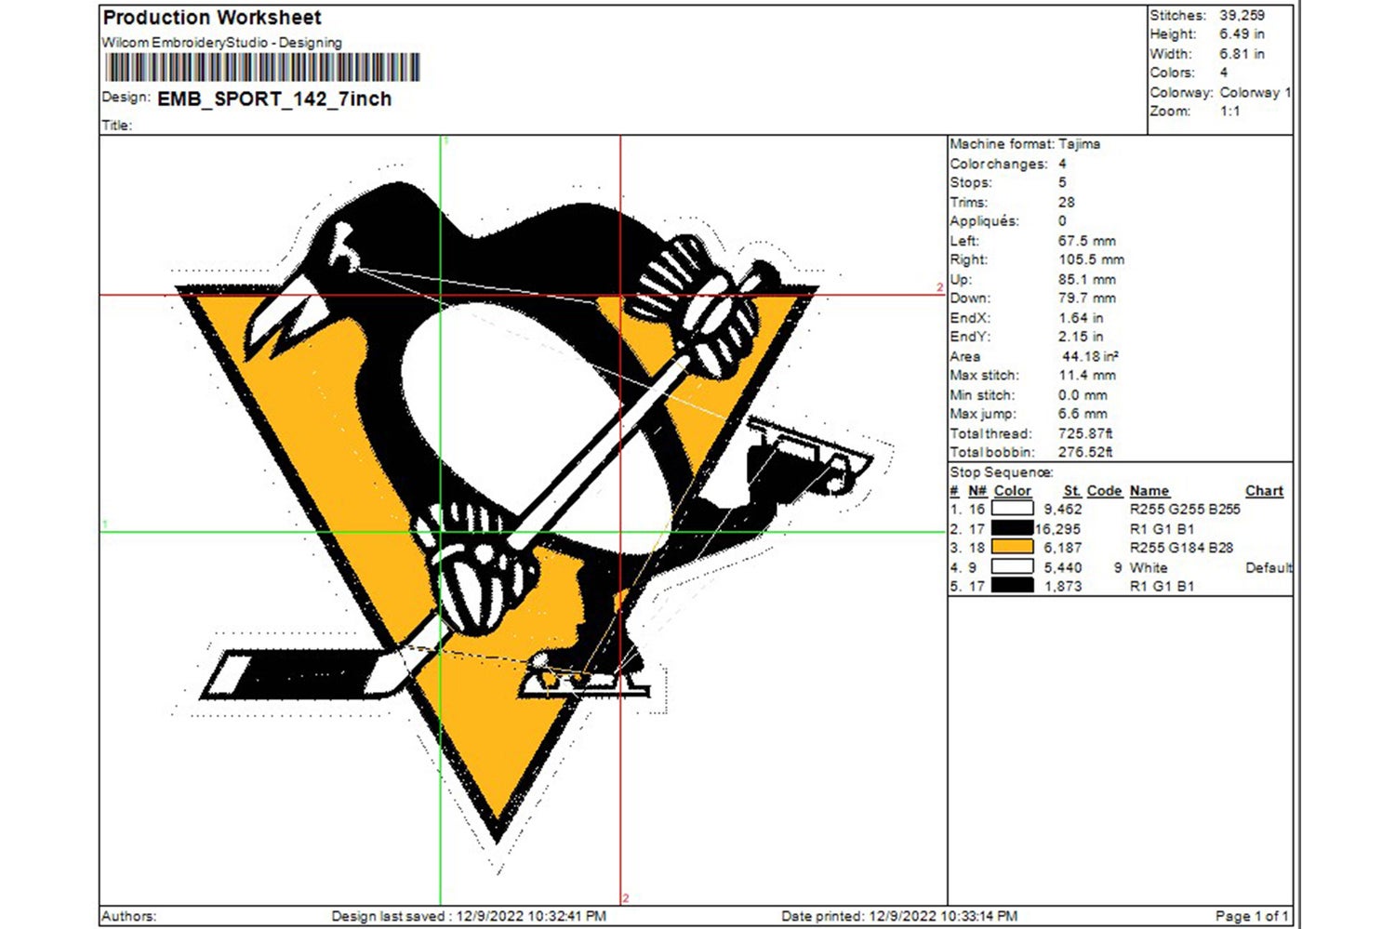1395x929 pixels.
Task: Expand the Chart column header
Action: coord(1263,490)
